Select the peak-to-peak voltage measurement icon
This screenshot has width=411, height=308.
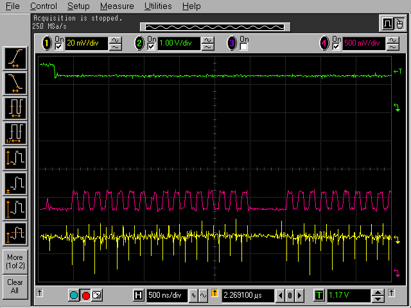(x=15, y=158)
